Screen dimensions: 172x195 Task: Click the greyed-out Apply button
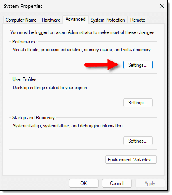(x=150, y=184)
